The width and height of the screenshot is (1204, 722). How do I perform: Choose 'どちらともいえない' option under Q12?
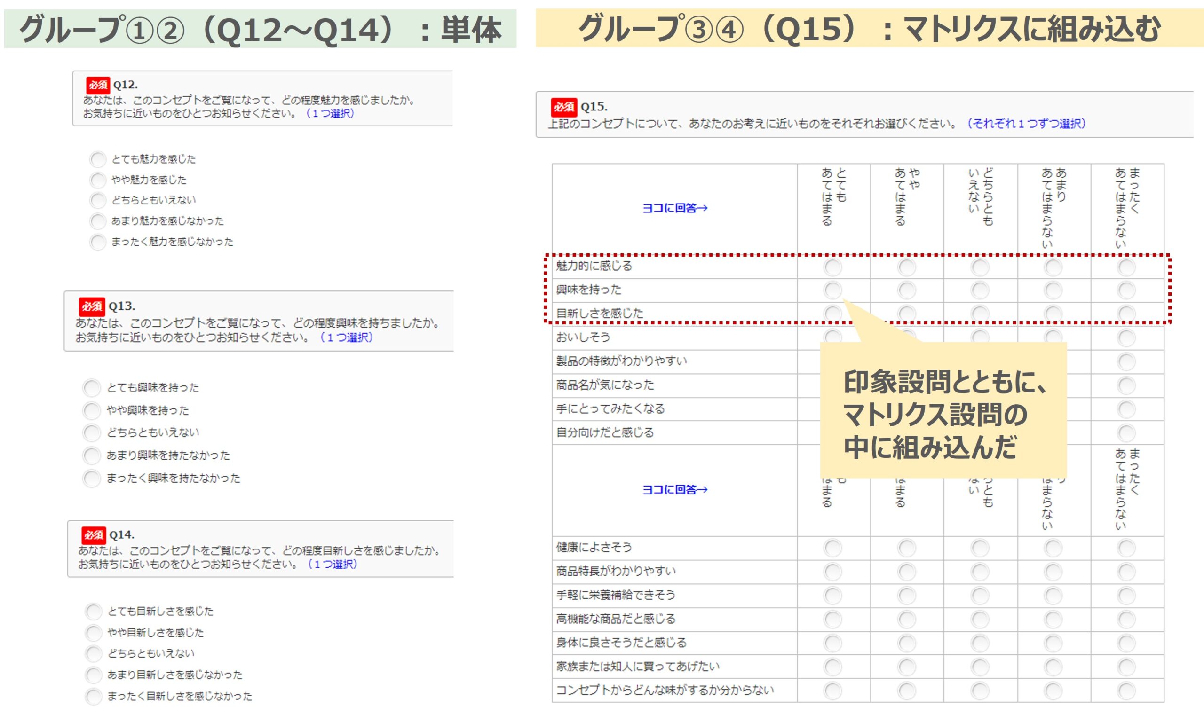[98, 200]
